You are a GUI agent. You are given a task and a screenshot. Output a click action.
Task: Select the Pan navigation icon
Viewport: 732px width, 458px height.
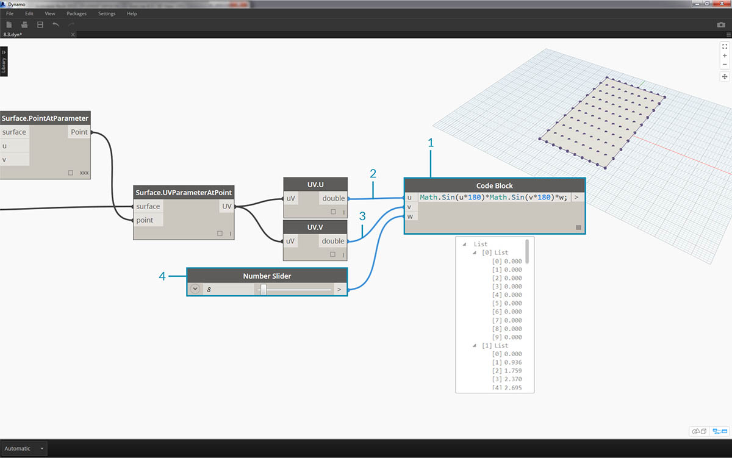point(725,77)
